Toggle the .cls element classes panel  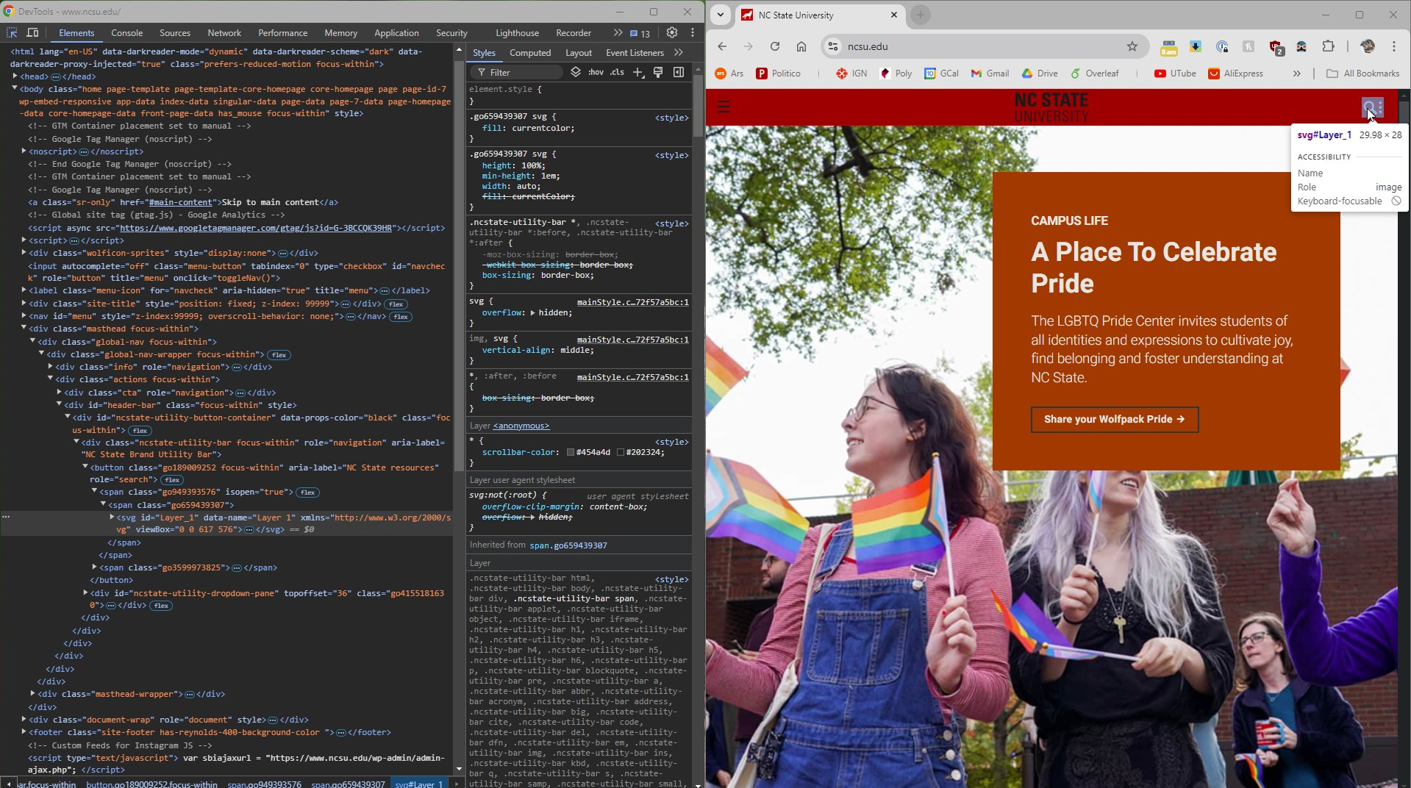[618, 72]
